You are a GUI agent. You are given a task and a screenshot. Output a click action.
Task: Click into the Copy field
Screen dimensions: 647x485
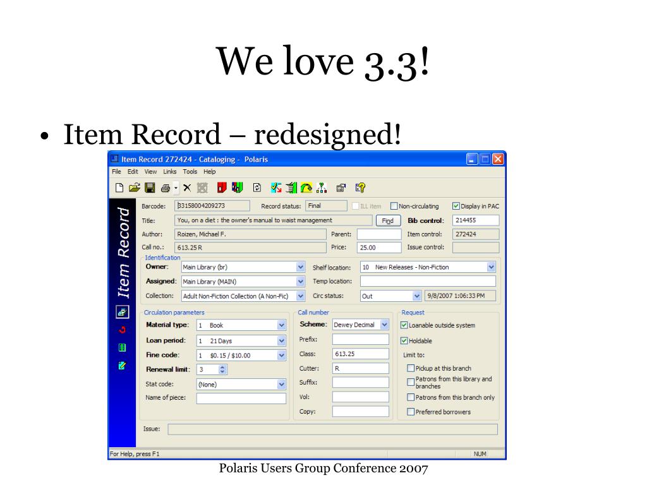[361, 412]
